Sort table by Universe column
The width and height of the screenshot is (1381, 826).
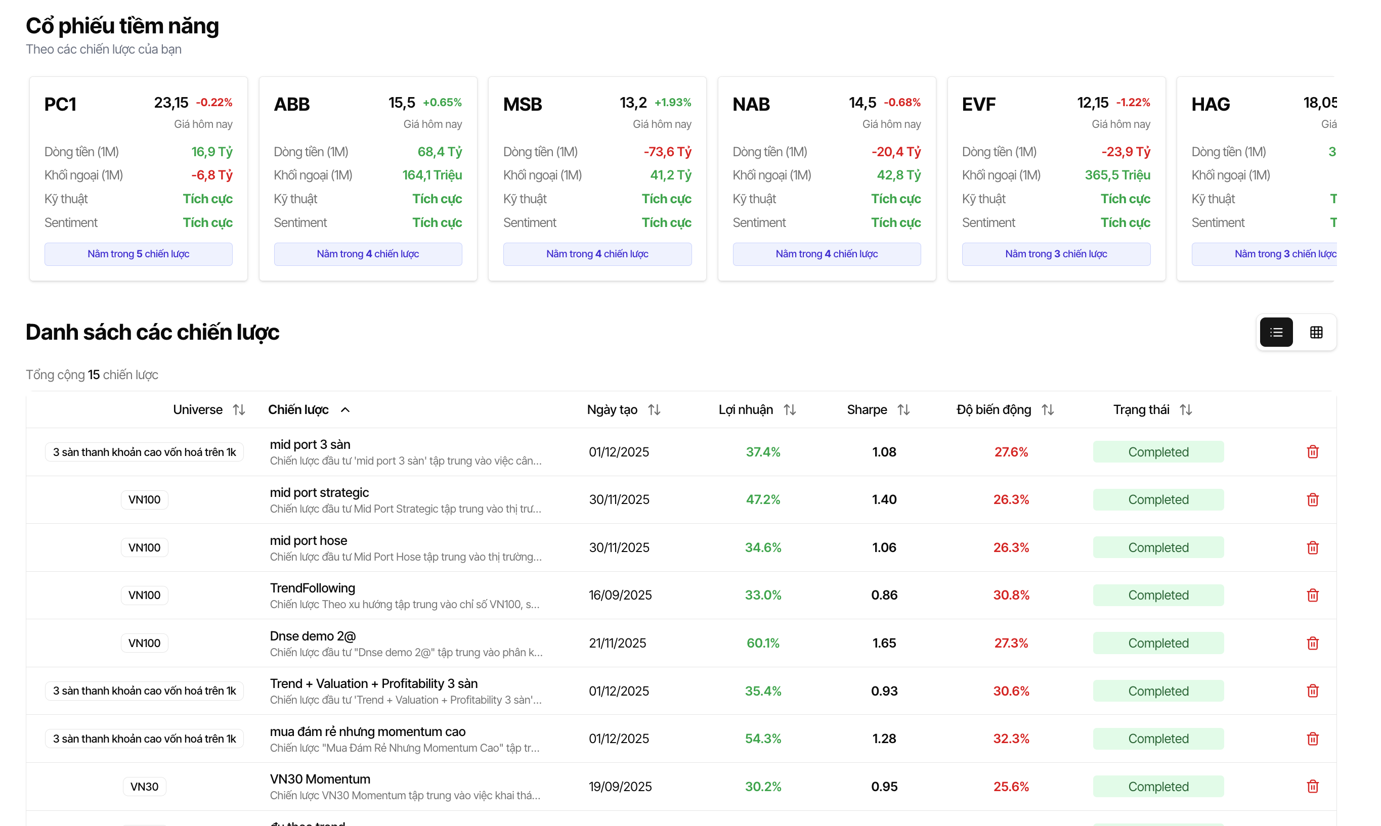point(239,409)
